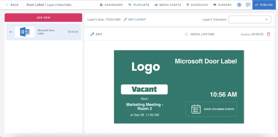Click the 10:56 AM clock in preview
This screenshot has width=278, height=137.
223,95
